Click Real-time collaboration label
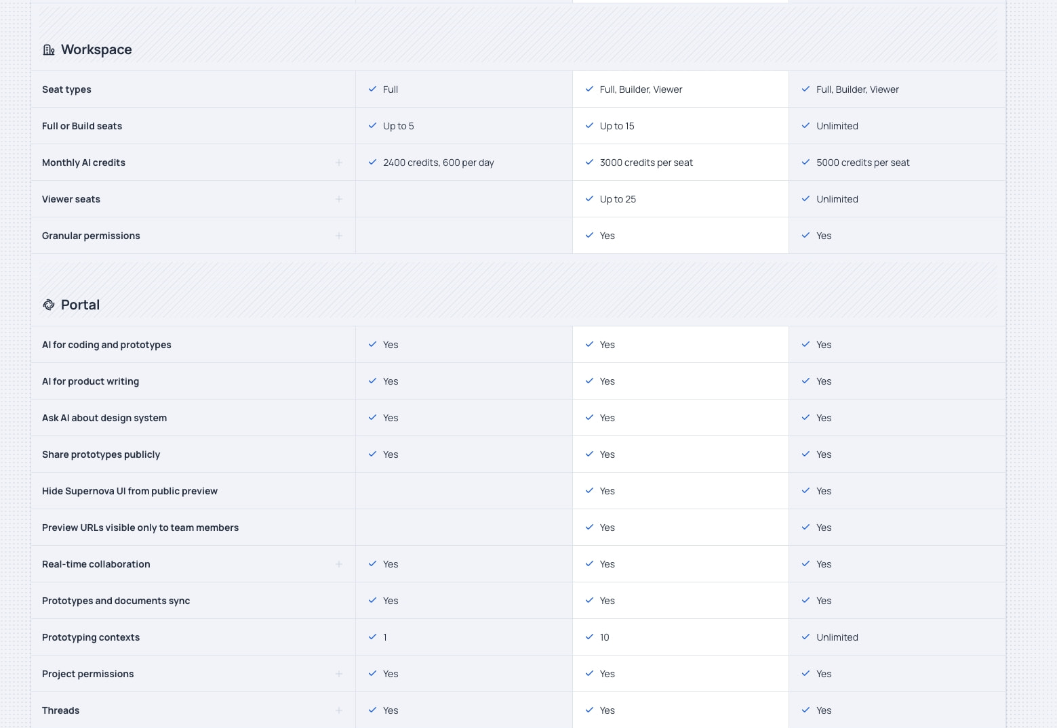Viewport: 1057px width, 728px height. (x=96, y=564)
